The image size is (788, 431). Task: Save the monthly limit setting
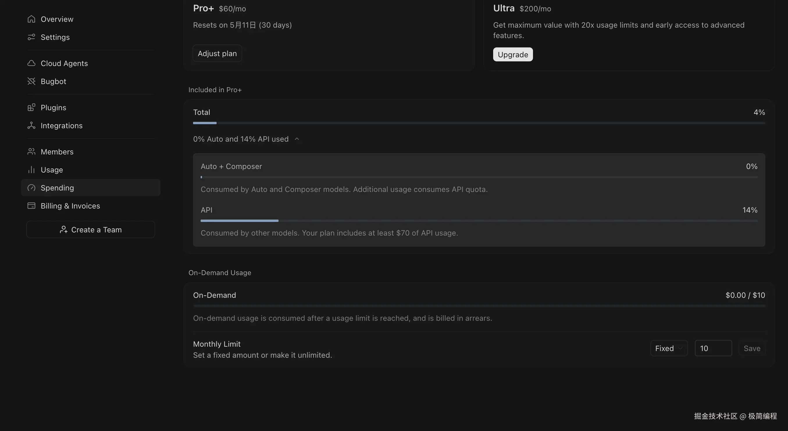(x=752, y=348)
